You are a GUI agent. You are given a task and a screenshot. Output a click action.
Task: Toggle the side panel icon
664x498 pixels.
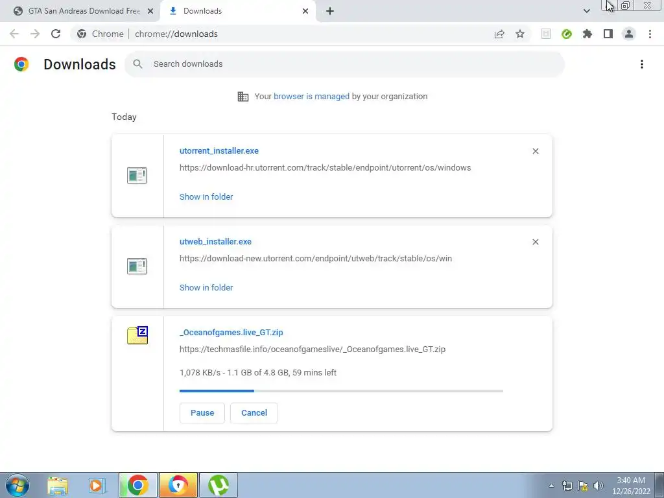point(608,34)
